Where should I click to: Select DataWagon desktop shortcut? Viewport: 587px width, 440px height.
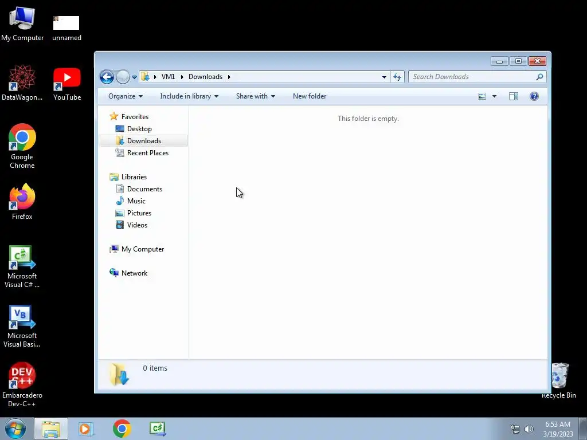point(22,82)
